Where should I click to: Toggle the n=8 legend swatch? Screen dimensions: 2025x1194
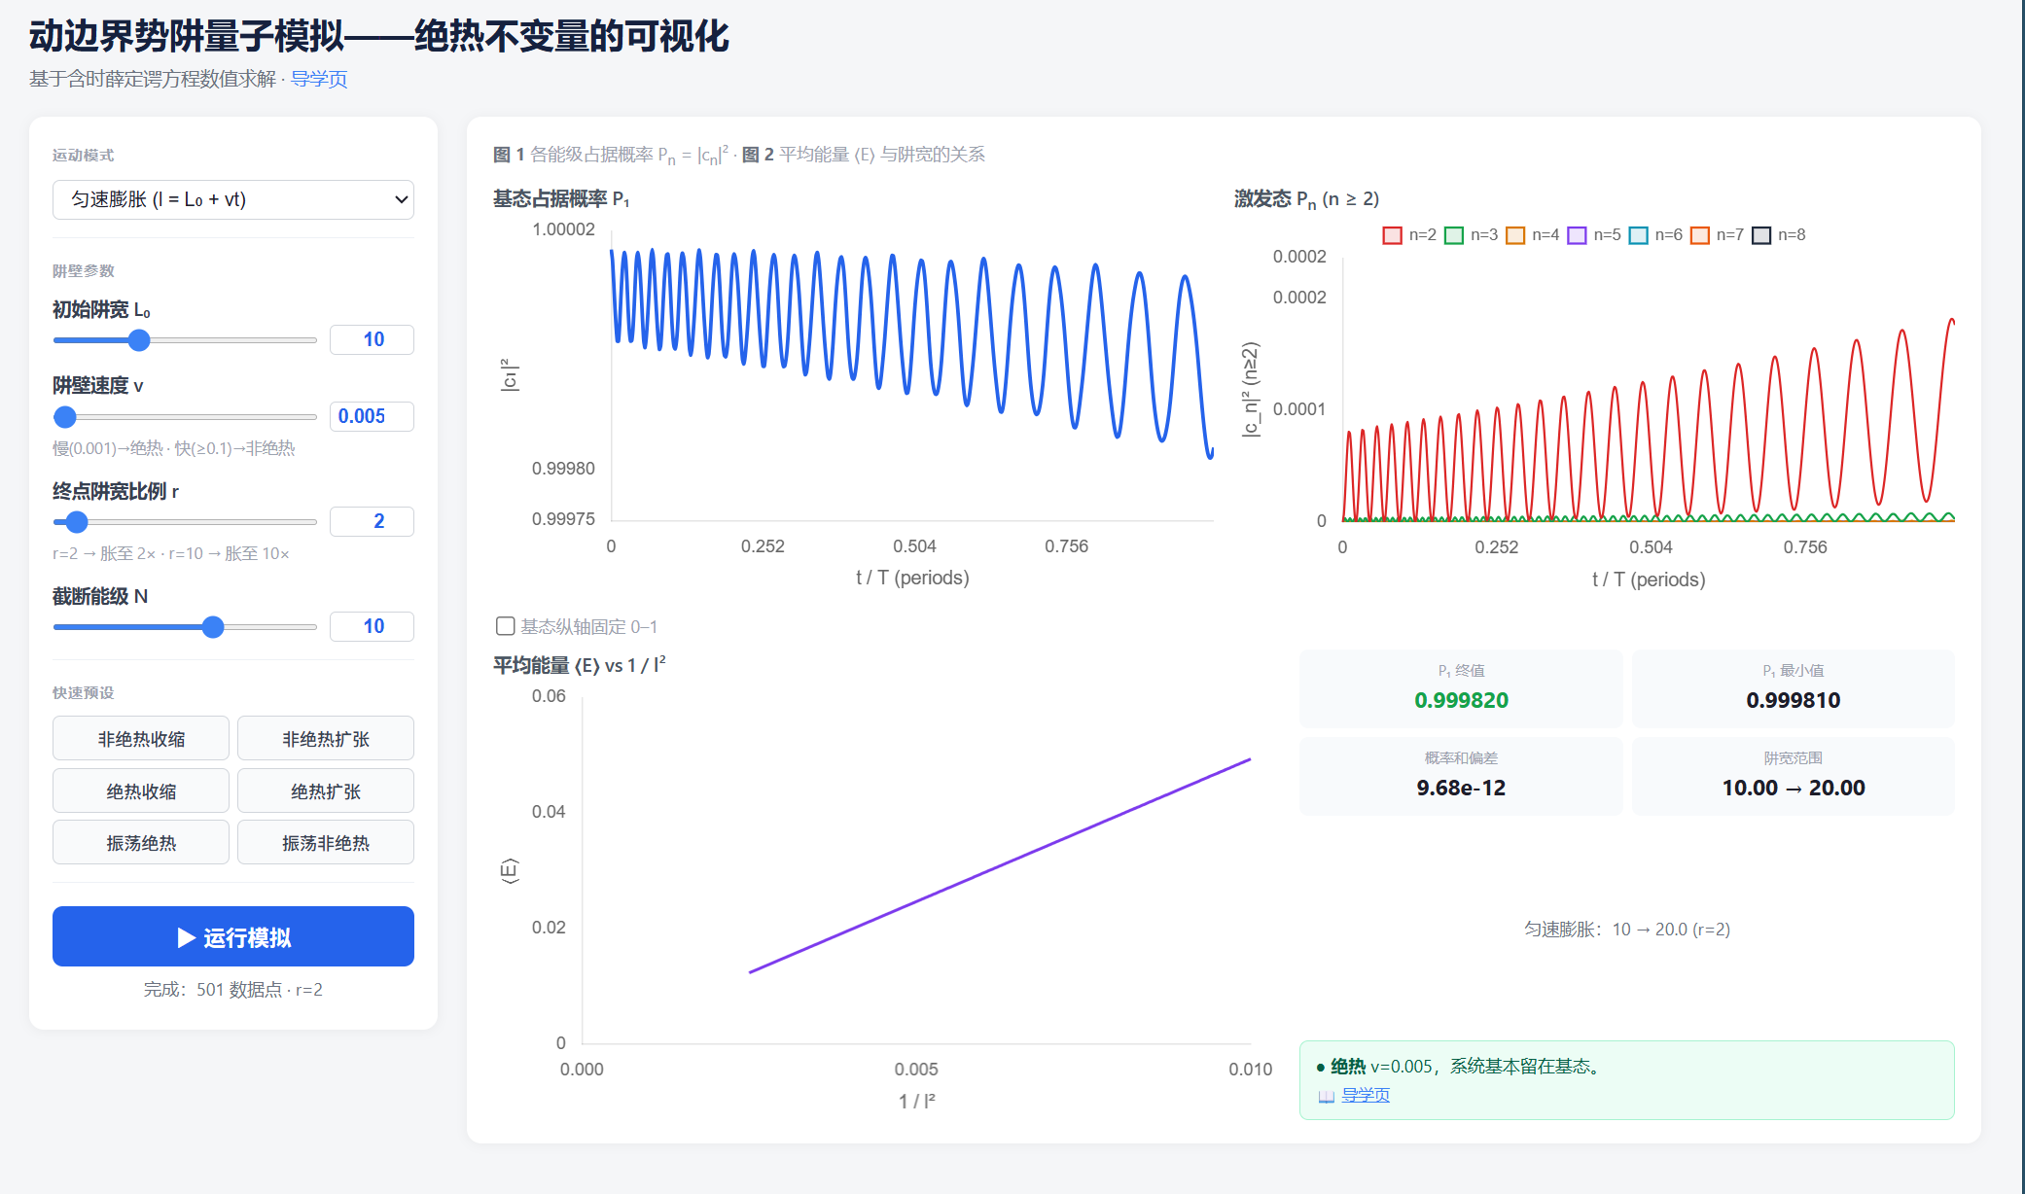tap(1761, 235)
